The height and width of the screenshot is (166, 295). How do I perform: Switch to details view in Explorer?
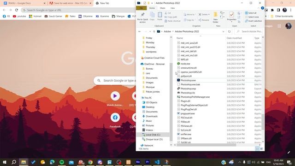point(257,148)
